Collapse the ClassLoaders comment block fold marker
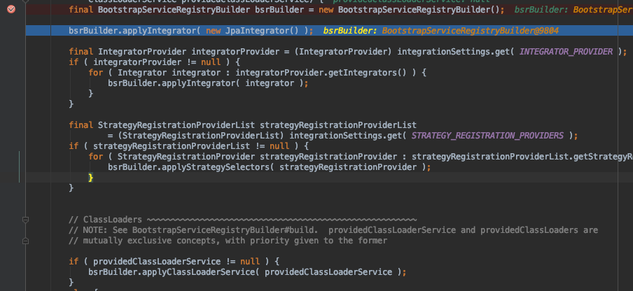This screenshot has width=633, height=291. coord(26,219)
